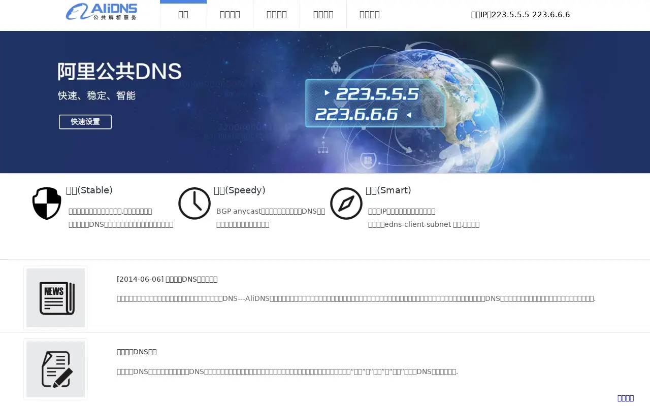Click the large 223.6.6.6 address in banner
This screenshot has width=650, height=406.
pos(356,114)
